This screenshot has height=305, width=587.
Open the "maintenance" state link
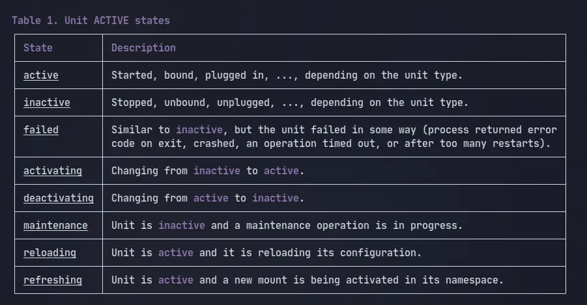[x=55, y=226]
